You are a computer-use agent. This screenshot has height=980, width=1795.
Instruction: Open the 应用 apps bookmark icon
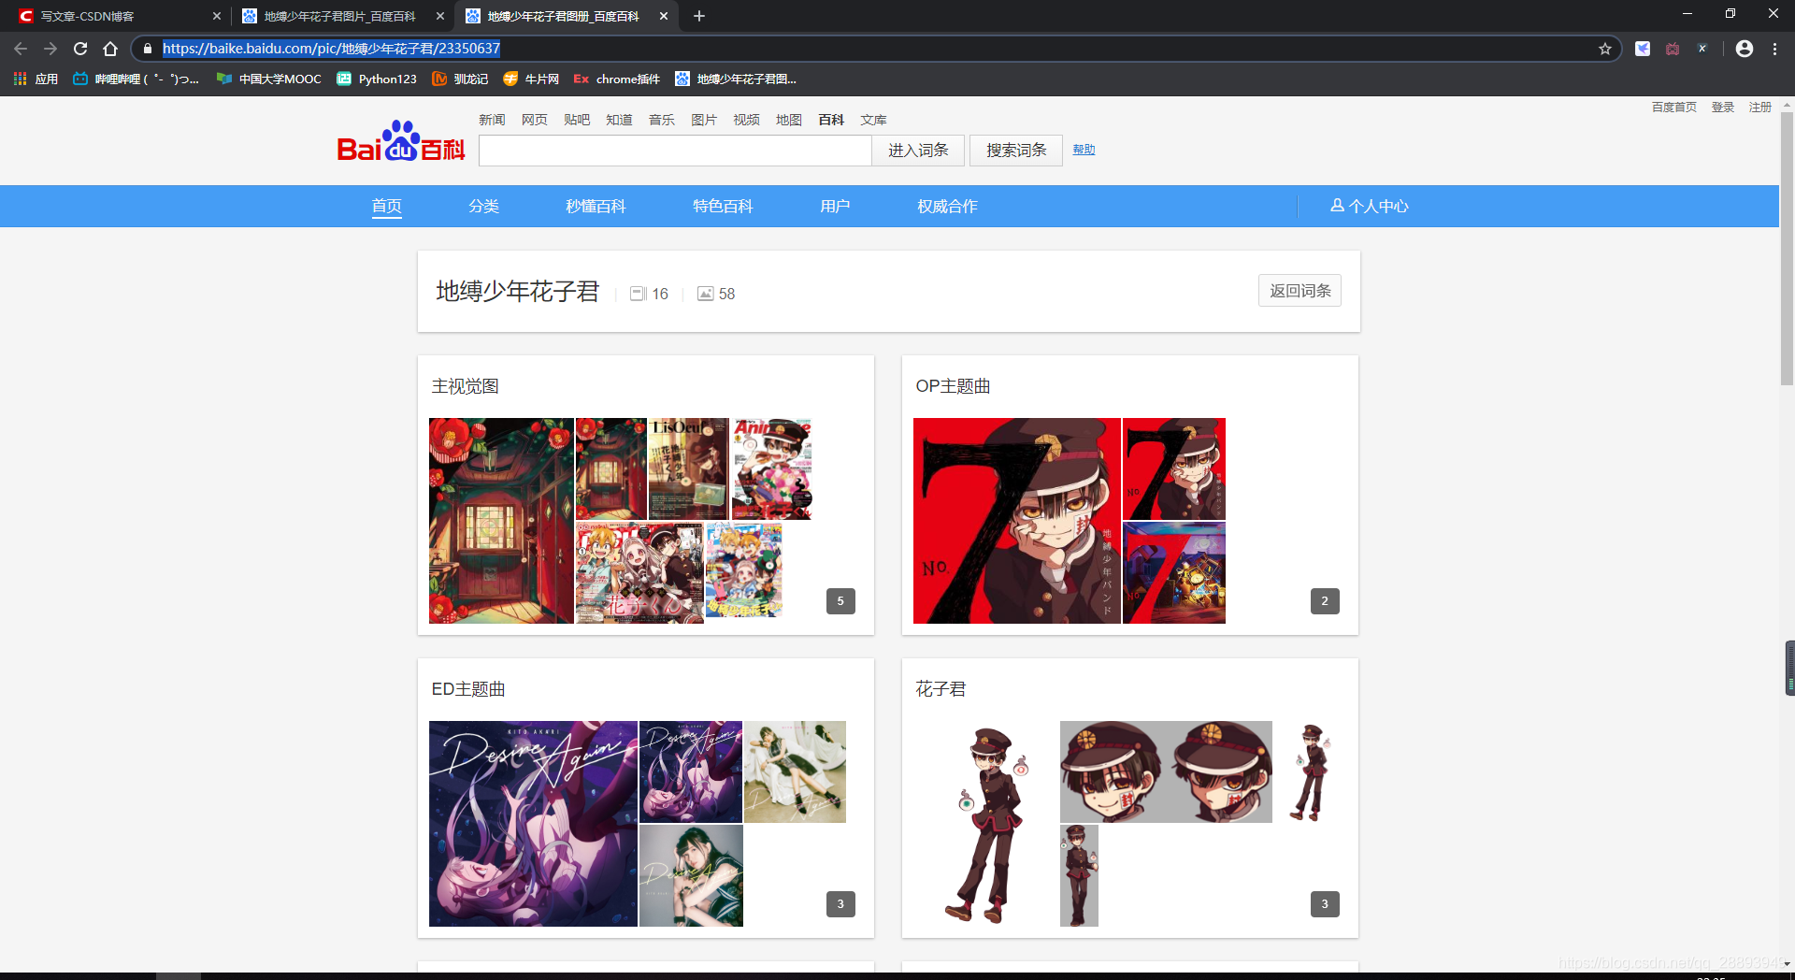point(36,79)
